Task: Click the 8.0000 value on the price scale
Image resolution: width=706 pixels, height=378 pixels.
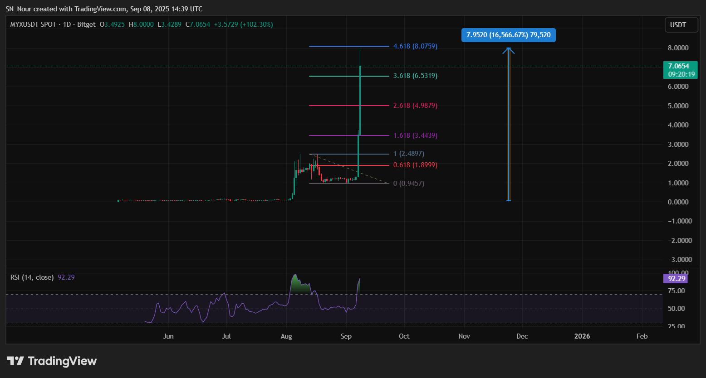Action: point(677,48)
